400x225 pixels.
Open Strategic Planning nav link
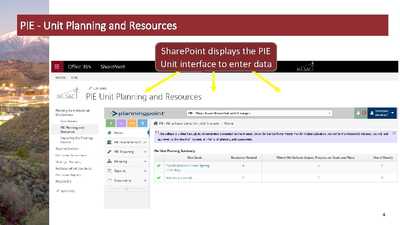(x=68, y=162)
